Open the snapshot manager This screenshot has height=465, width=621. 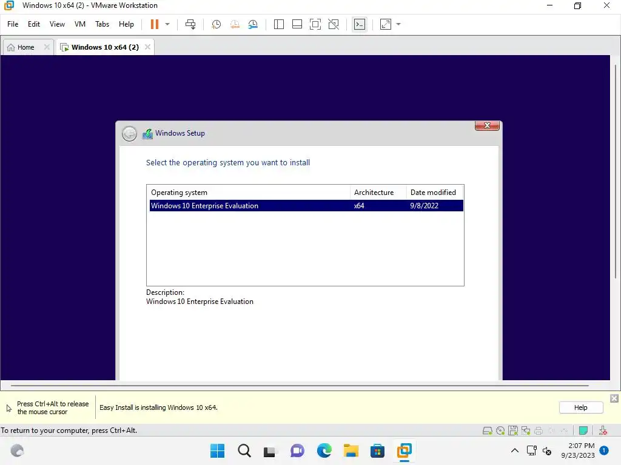pos(253,24)
